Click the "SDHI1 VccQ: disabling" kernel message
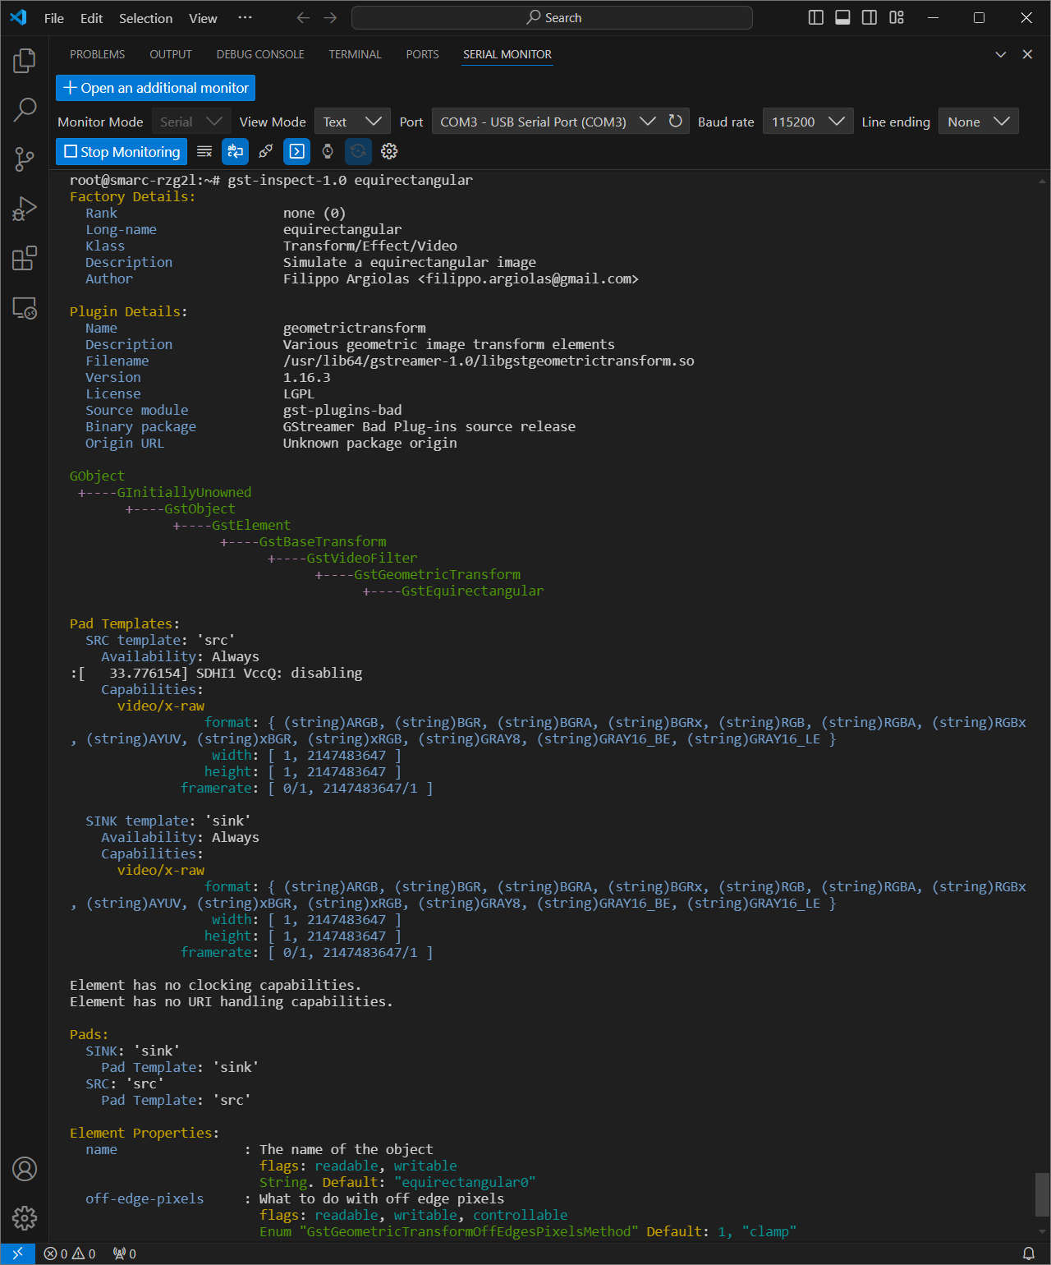Image resolution: width=1051 pixels, height=1265 pixels. pos(279,673)
